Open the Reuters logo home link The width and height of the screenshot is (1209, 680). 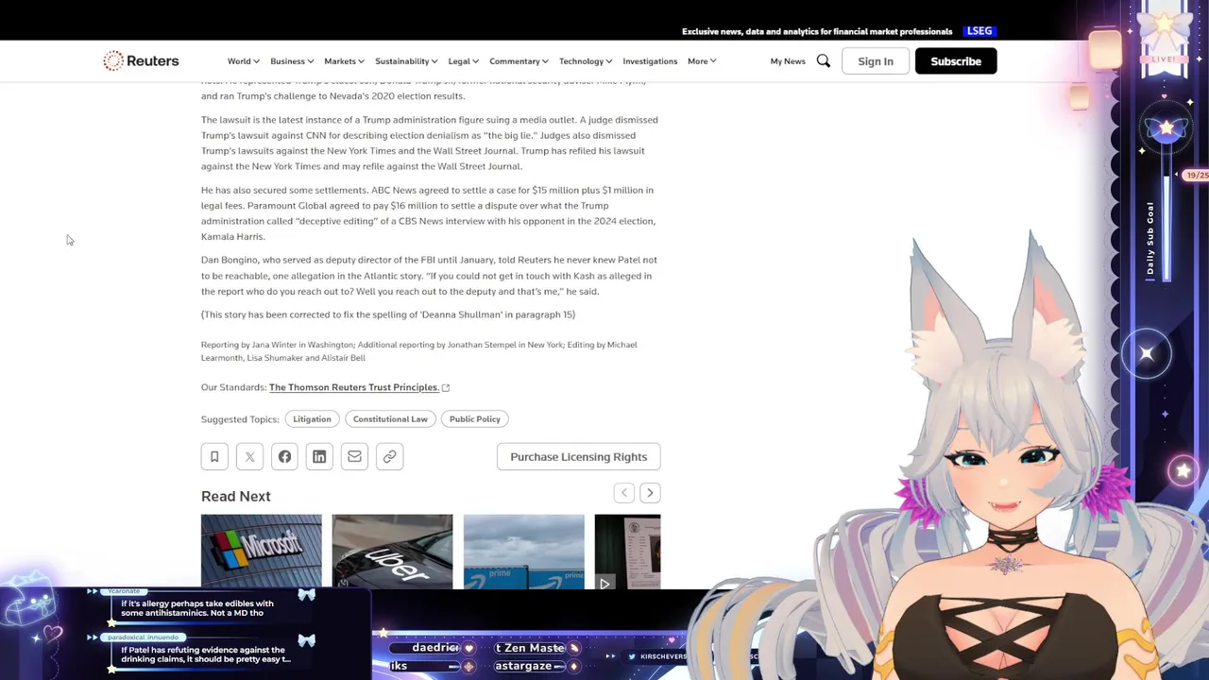click(141, 60)
